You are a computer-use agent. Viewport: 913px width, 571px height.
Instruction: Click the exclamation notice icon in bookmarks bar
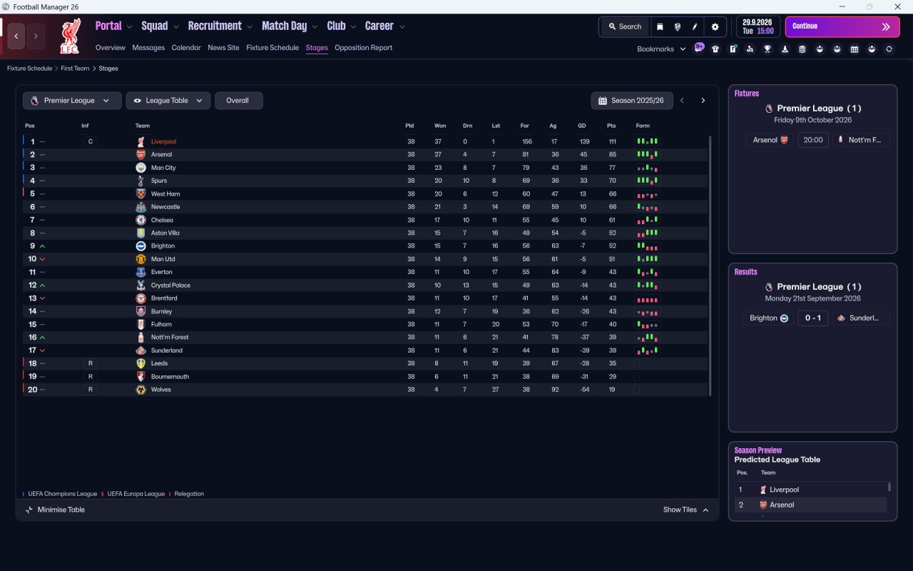pyautogui.click(x=733, y=49)
